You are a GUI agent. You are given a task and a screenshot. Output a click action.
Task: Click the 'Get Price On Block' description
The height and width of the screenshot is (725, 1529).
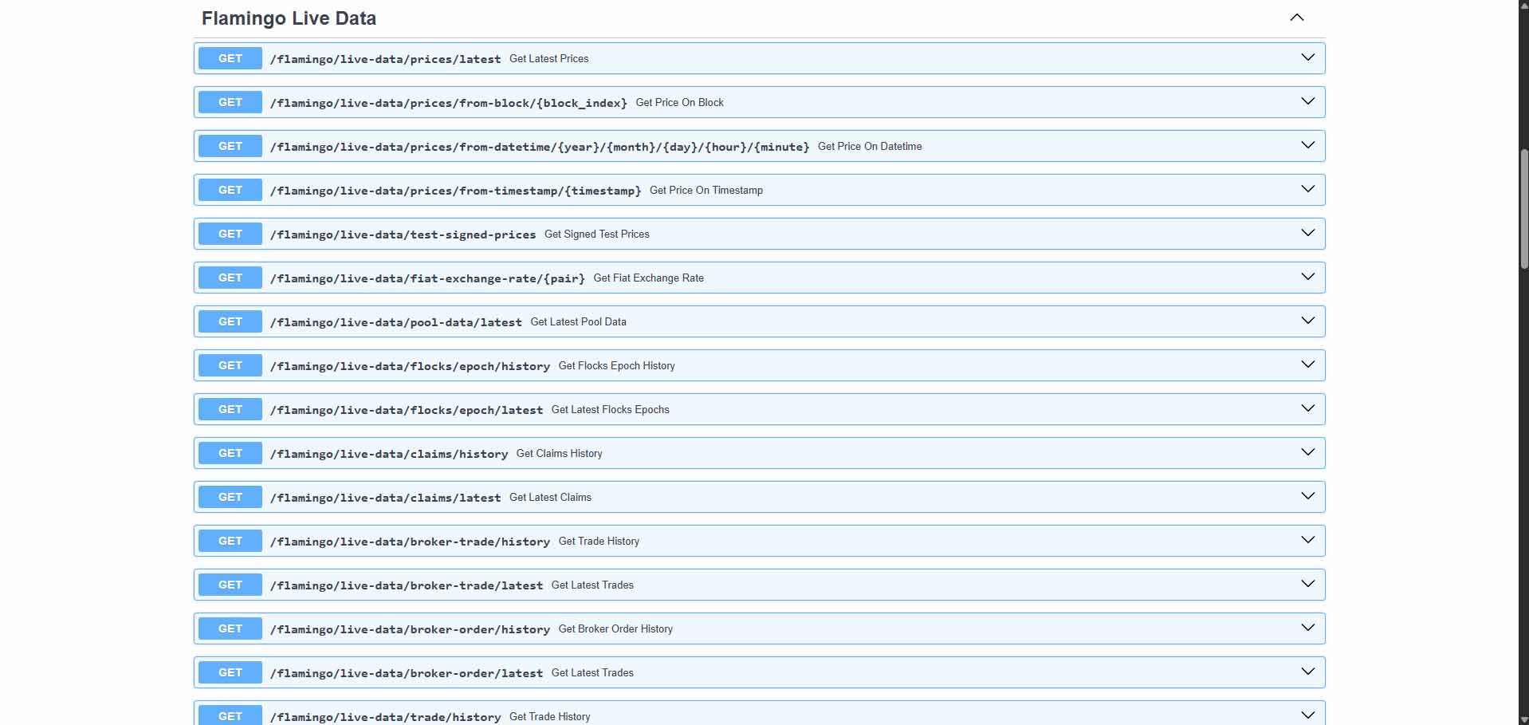680,102
